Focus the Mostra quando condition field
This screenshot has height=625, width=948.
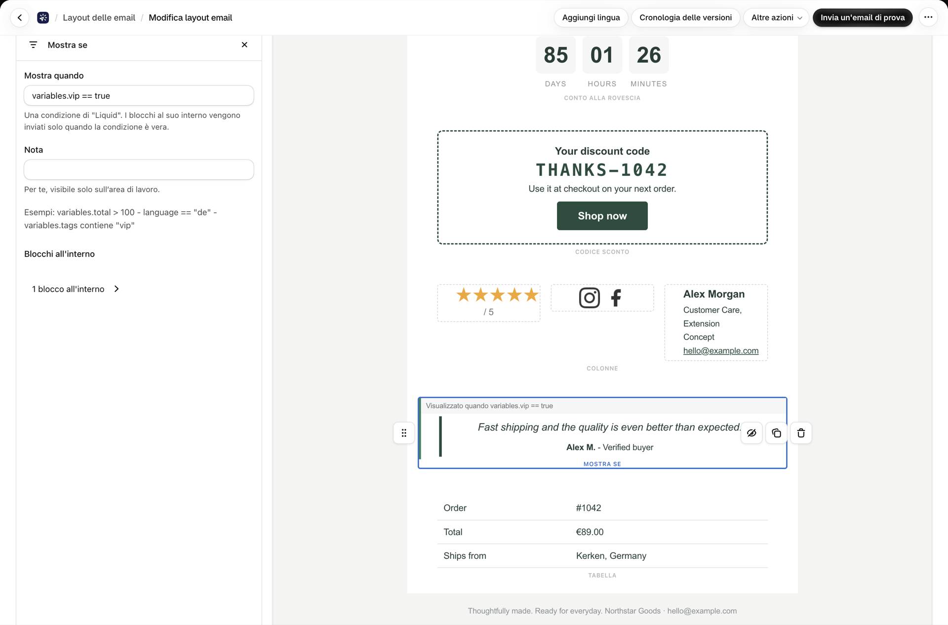click(139, 96)
